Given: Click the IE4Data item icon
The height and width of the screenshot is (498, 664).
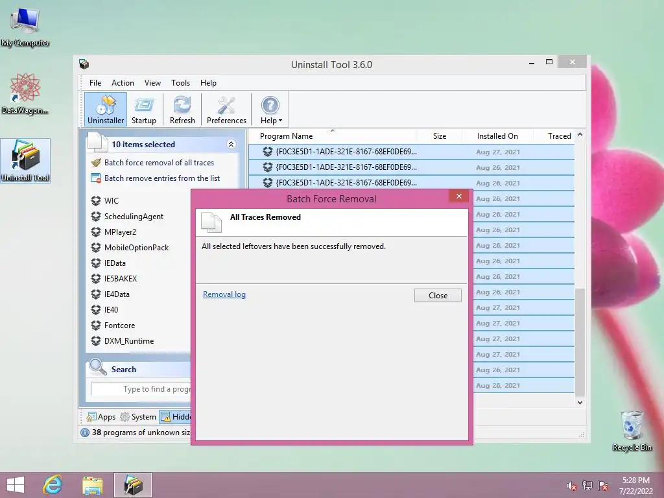Looking at the screenshot, I should point(96,294).
